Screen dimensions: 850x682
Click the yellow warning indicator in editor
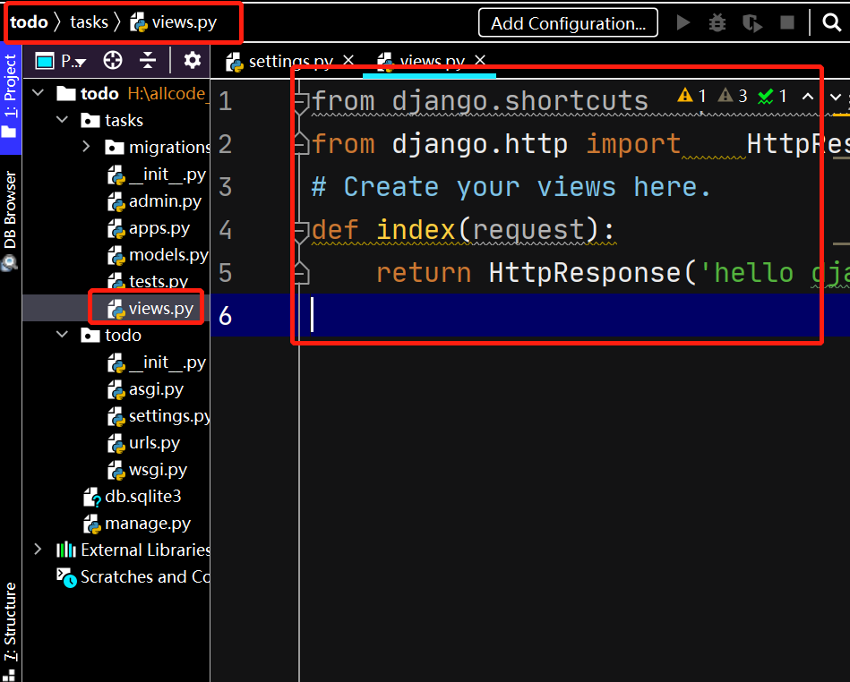coord(691,97)
